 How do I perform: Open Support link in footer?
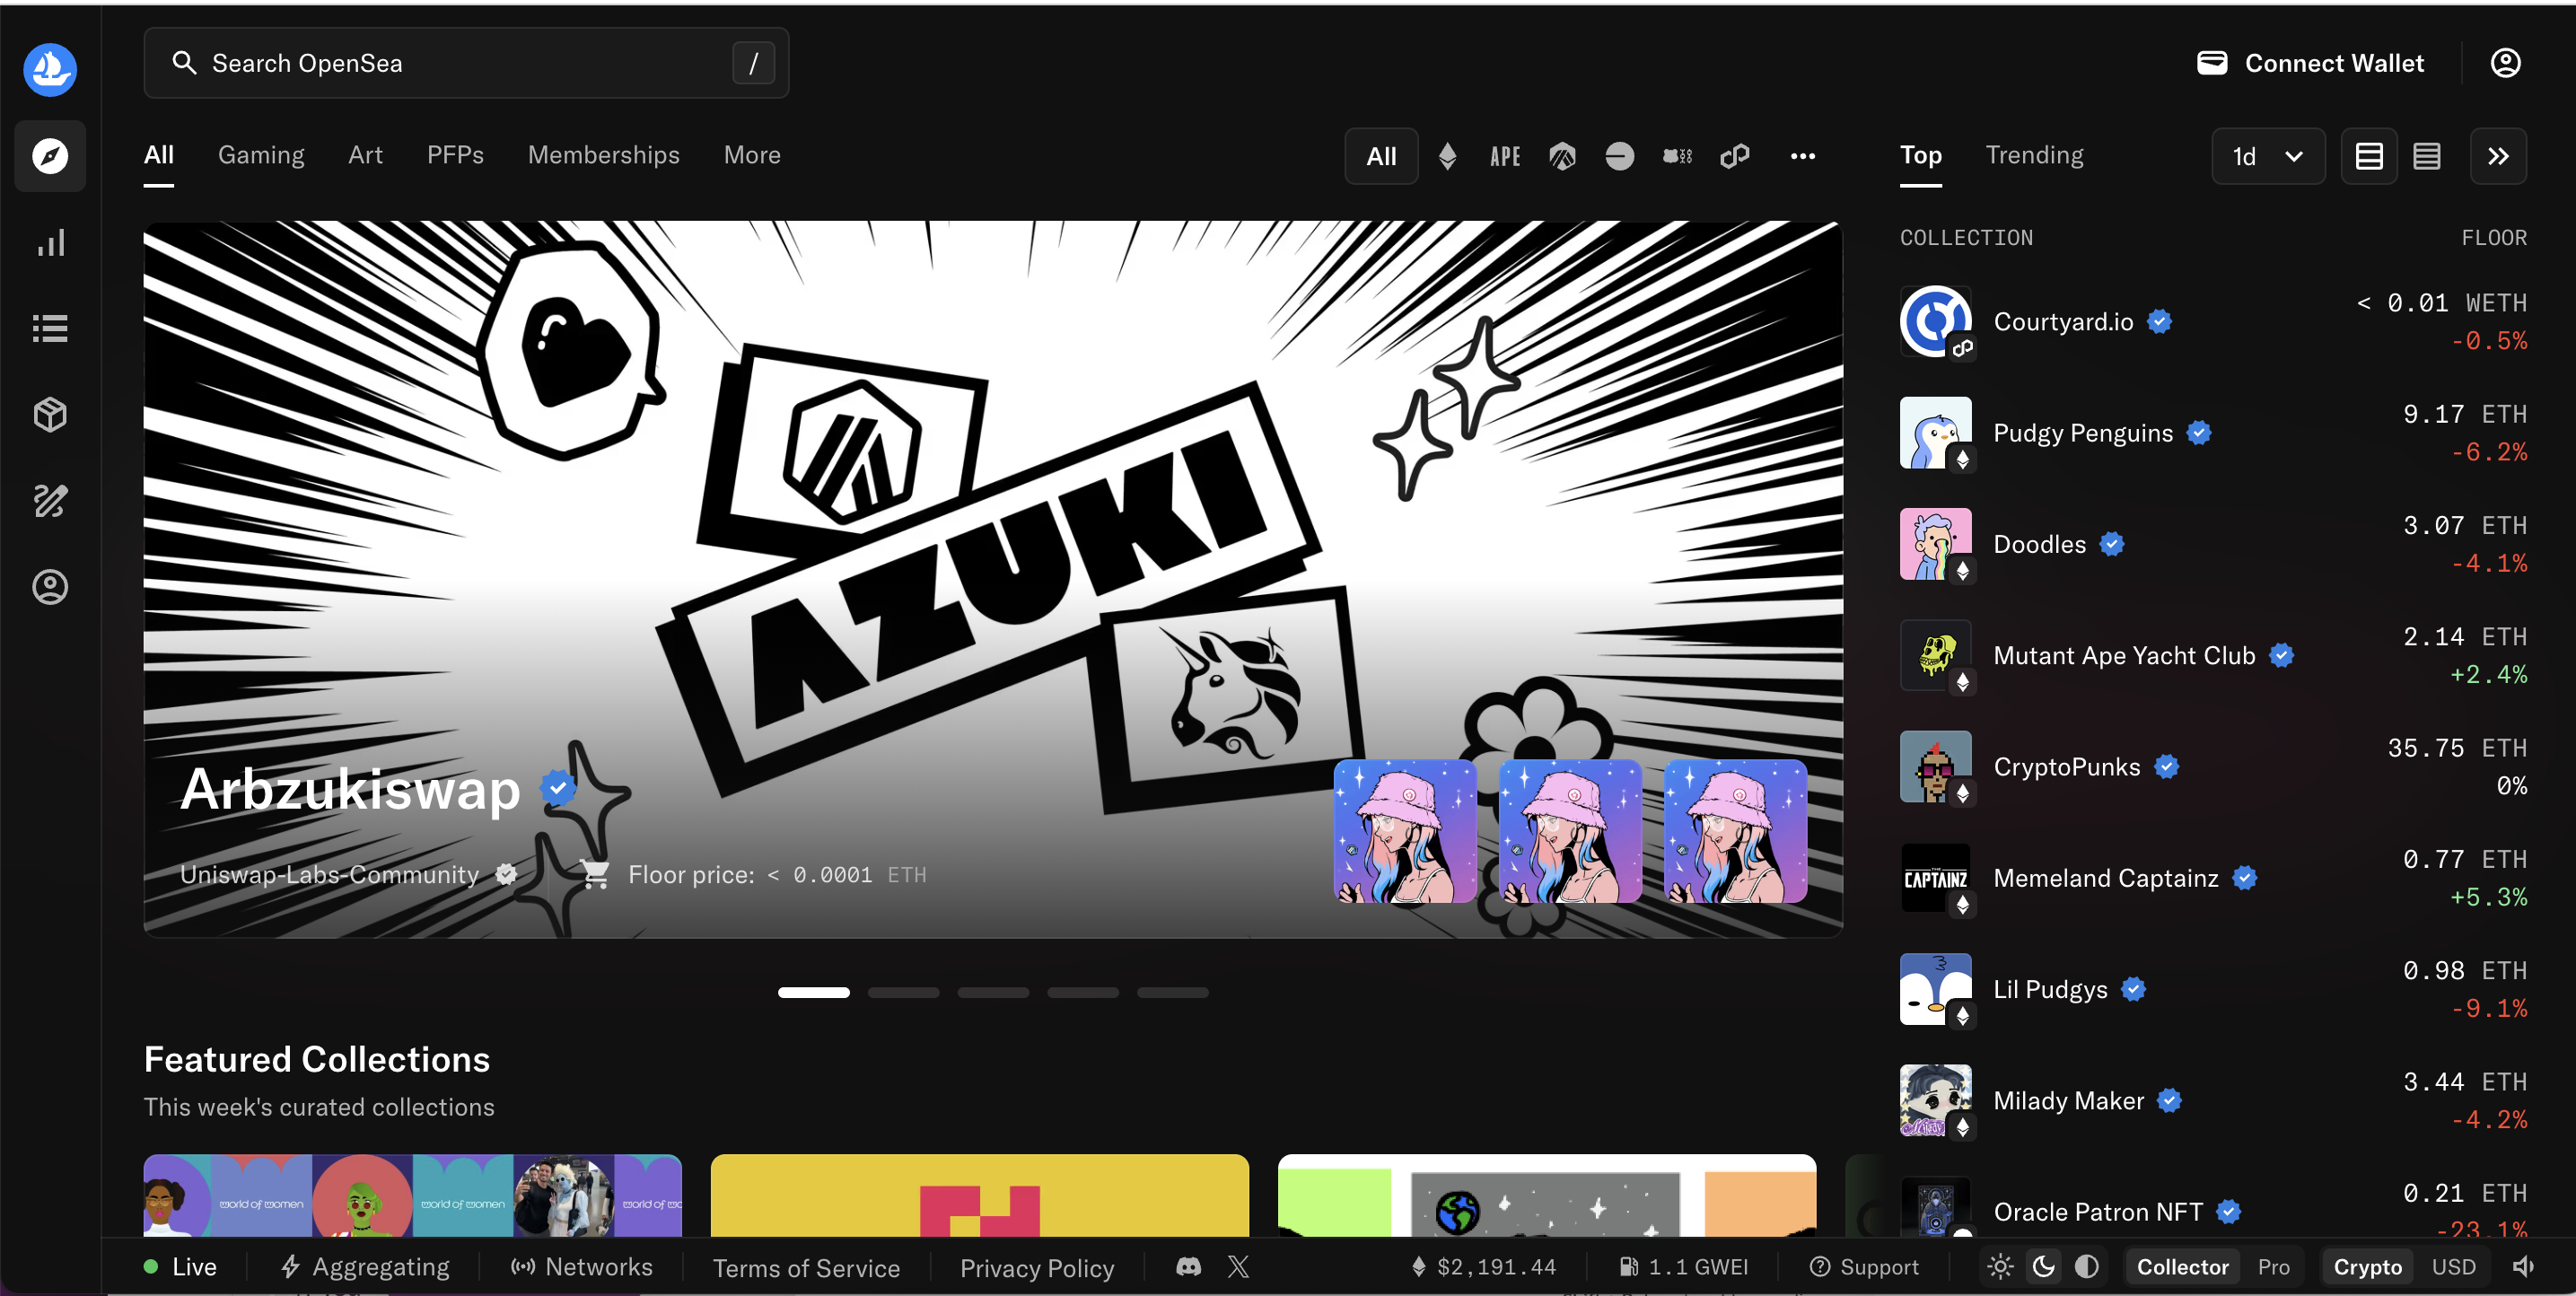(x=1864, y=1267)
